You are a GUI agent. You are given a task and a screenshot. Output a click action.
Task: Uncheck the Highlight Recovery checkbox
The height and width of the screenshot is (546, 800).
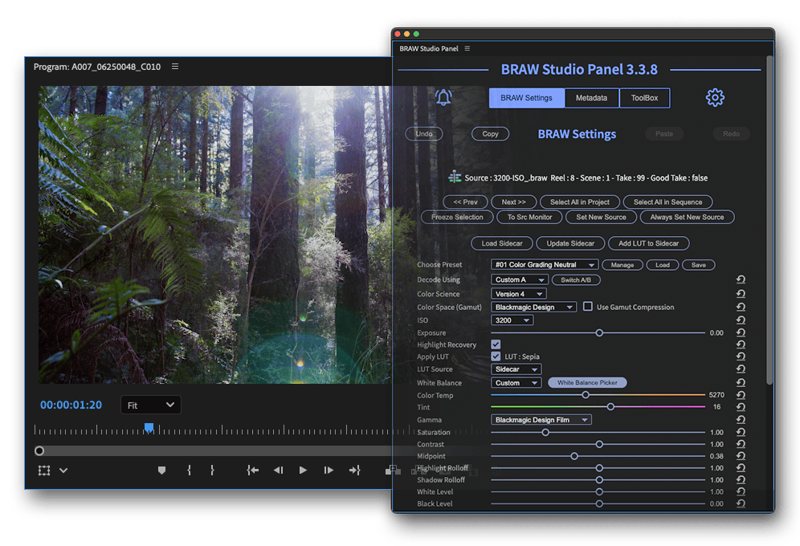[x=496, y=344]
